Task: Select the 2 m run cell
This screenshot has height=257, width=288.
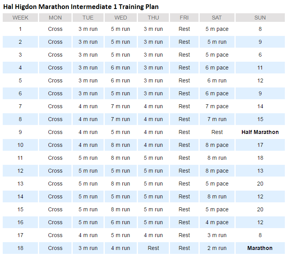Action: pos(217,248)
